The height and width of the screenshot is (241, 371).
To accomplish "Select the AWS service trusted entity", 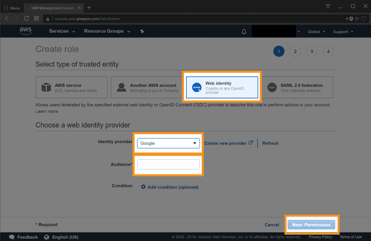I will (71, 87).
